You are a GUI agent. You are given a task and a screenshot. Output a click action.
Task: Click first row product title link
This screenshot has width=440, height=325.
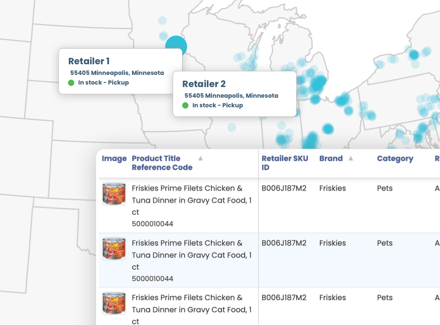point(191,200)
